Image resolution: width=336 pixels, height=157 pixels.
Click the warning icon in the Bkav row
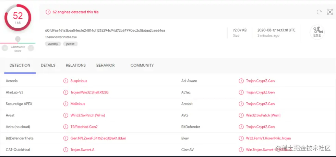[241, 138]
